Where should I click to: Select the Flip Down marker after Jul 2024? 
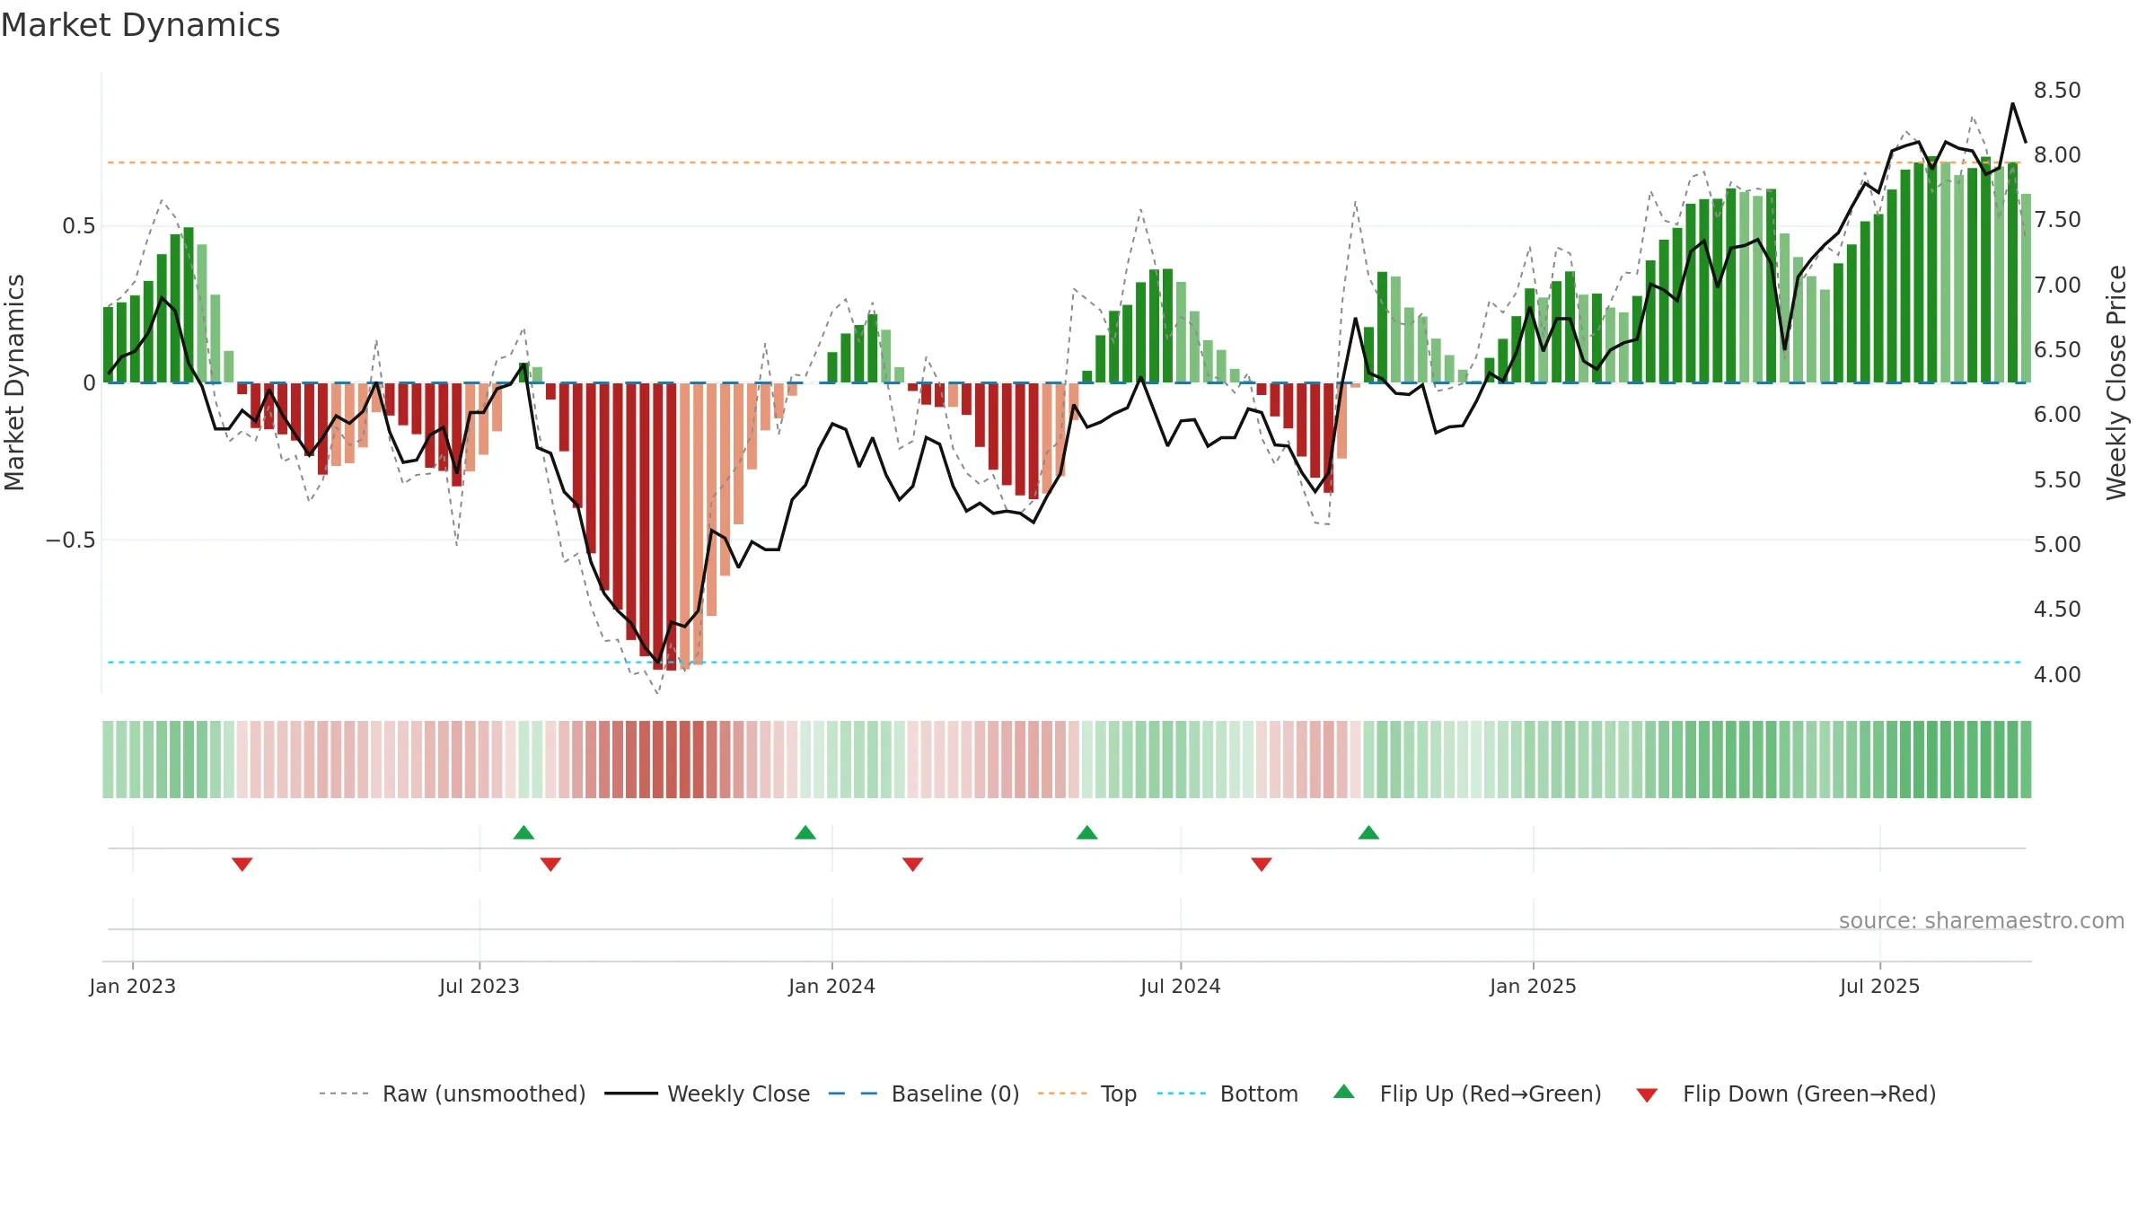(x=1262, y=864)
